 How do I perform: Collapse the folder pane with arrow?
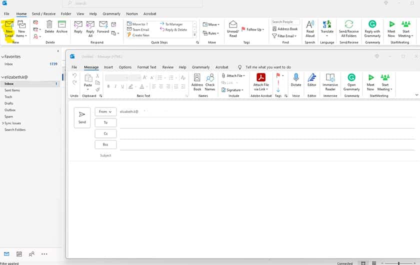click(x=58, y=51)
